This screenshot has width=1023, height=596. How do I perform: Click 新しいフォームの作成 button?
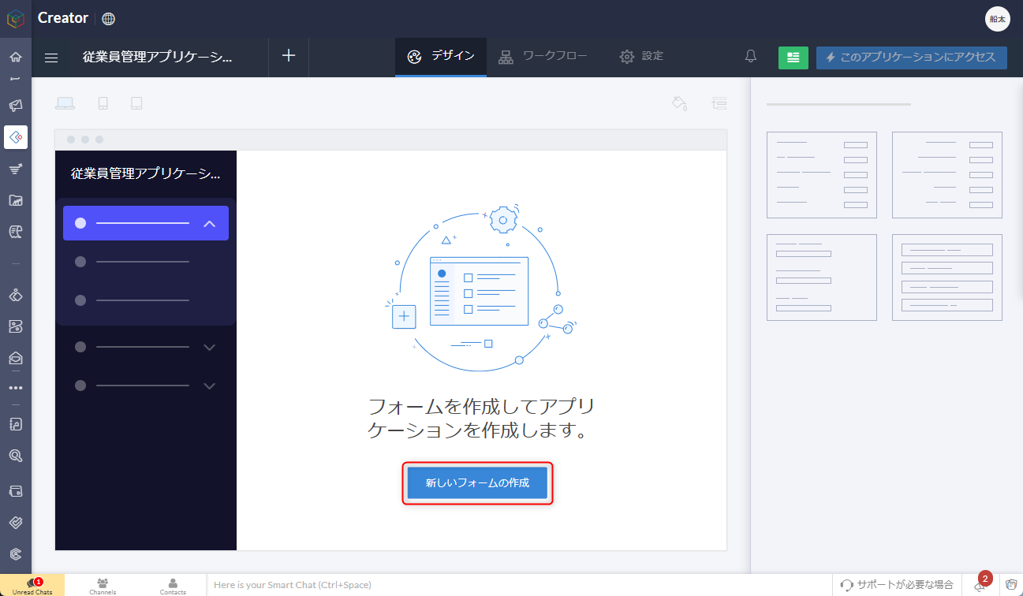(477, 482)
